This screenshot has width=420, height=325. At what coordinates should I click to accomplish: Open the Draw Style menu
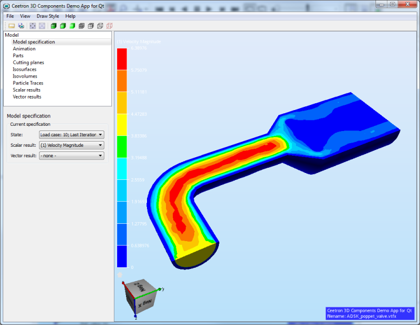[x=48, y=16]
